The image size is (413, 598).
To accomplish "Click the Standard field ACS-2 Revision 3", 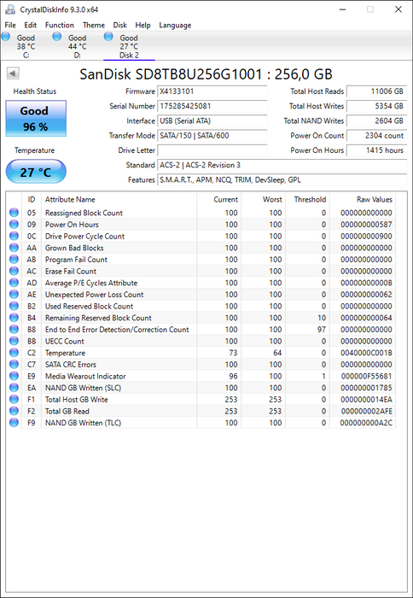I will 282,165.
